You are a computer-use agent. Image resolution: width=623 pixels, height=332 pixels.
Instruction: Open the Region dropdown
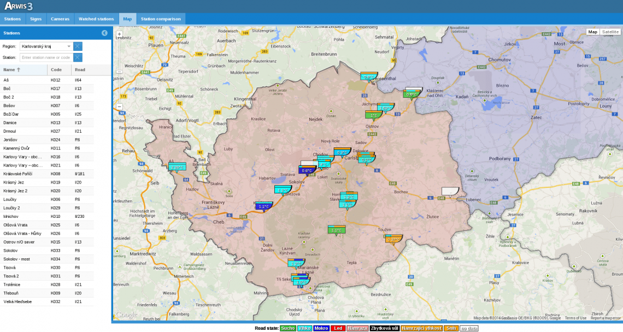tap(69, 46)
